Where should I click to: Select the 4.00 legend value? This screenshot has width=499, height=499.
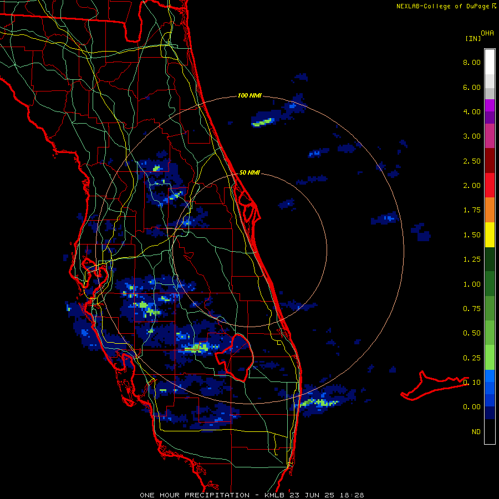coord(472,111)
